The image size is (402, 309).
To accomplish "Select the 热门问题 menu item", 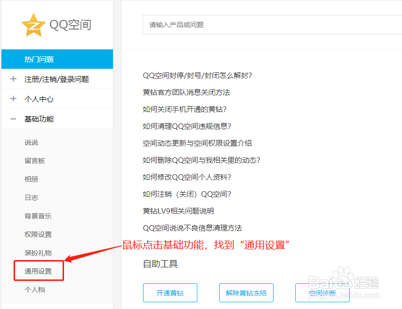I will (57, 59).
